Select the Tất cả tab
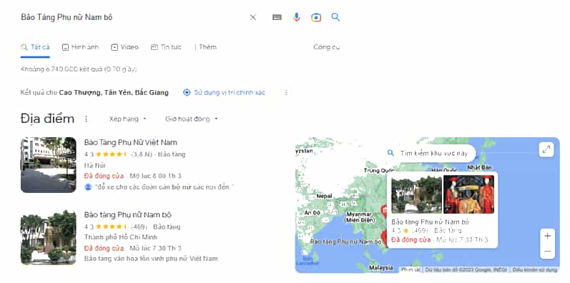Image resolution: width=570 pixels, height=283 pixels. tap(35, 47)
